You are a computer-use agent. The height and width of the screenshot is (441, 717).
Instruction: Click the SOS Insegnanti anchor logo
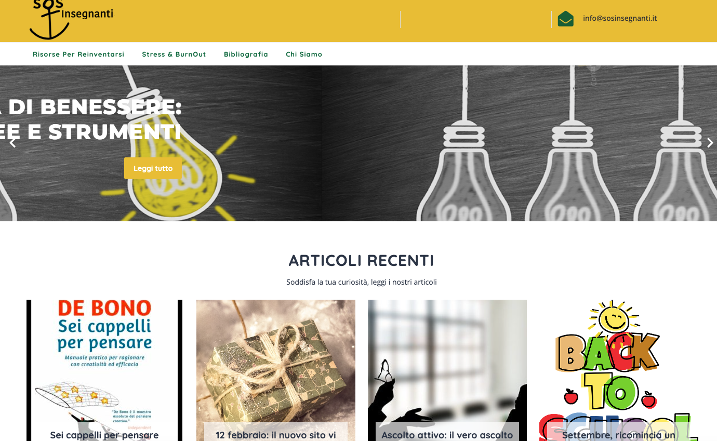click(x=71, y=19)
